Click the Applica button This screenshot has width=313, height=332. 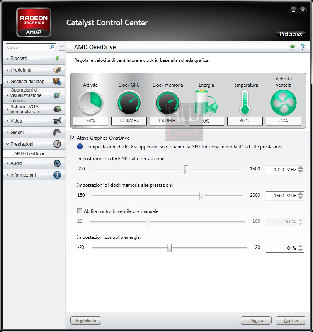[x=291, y=320]
